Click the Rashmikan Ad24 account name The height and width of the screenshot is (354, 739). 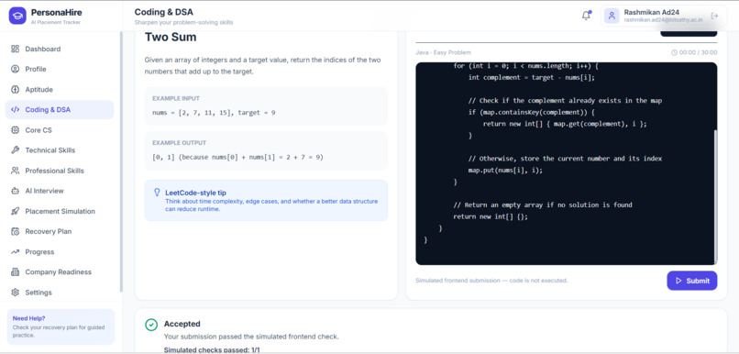point(651,12)
